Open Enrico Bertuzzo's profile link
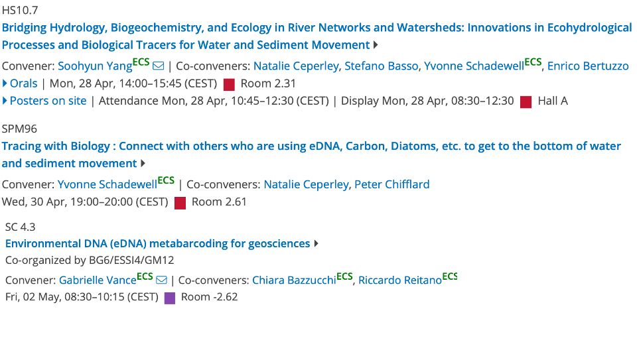The image size is (637, 358). [588, 66]
